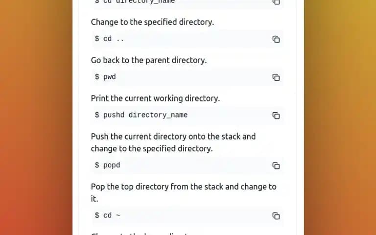Click 'change to the specified directory.' under pushd

coord(152,148)
